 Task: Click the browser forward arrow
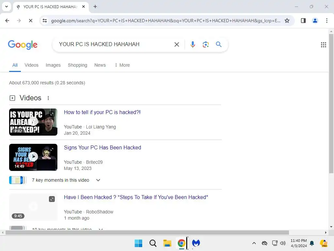click(19, 21)
